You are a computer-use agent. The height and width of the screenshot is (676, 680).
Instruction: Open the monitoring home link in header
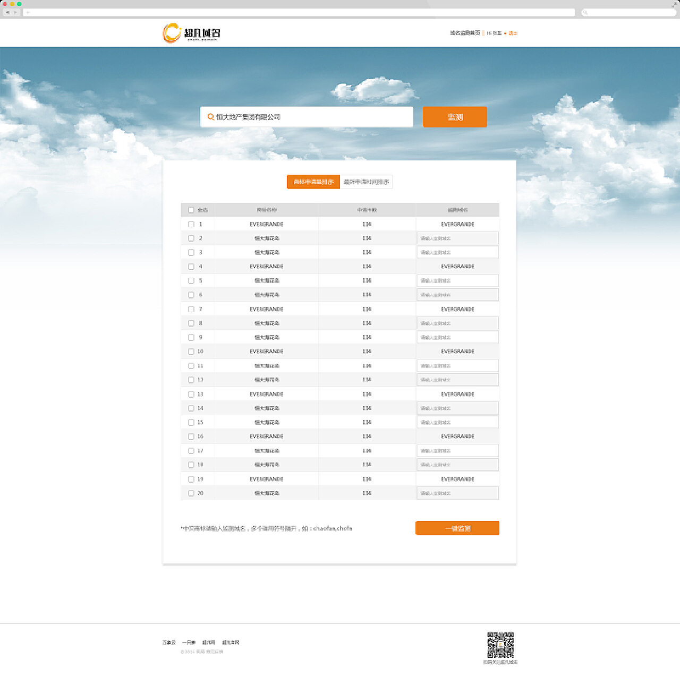point(465,33)
